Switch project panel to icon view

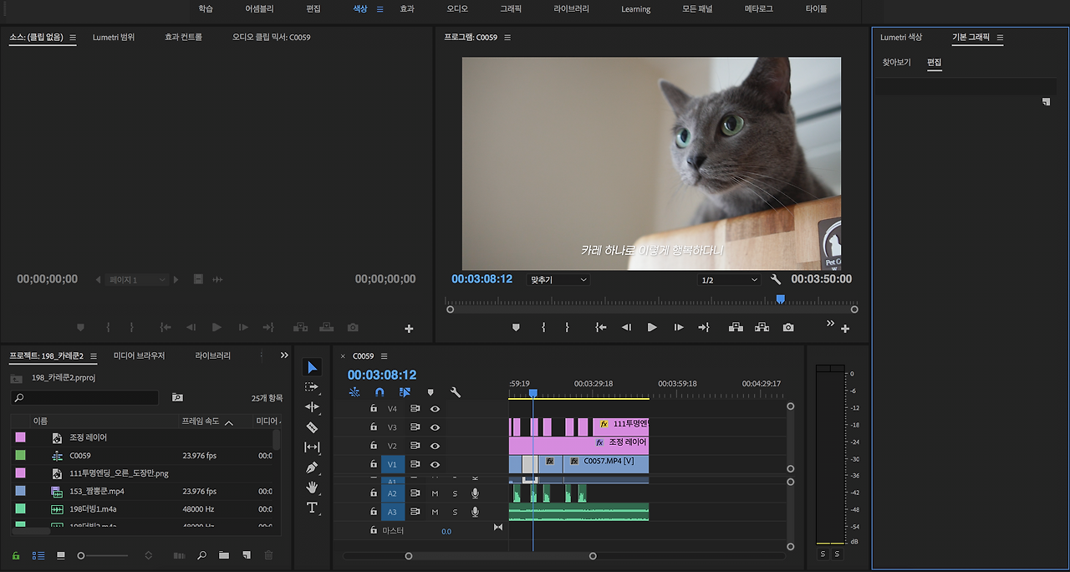pos(60,555)
